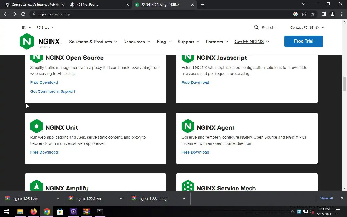The width and height of the screenshot is (347, 217).
Task: Open the browser side panel
Action: pyautogui.click(x=323, y=14)
